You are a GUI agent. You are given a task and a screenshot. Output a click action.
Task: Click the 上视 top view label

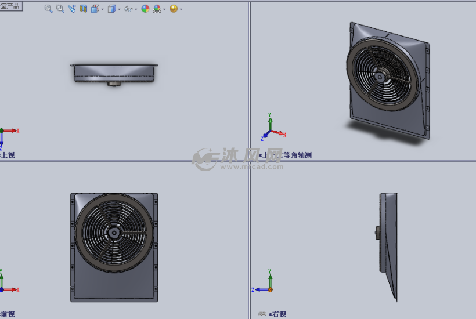tap(8, 155)
